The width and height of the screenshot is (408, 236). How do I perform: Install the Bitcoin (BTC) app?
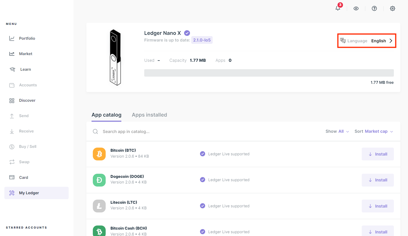(378, 154)
